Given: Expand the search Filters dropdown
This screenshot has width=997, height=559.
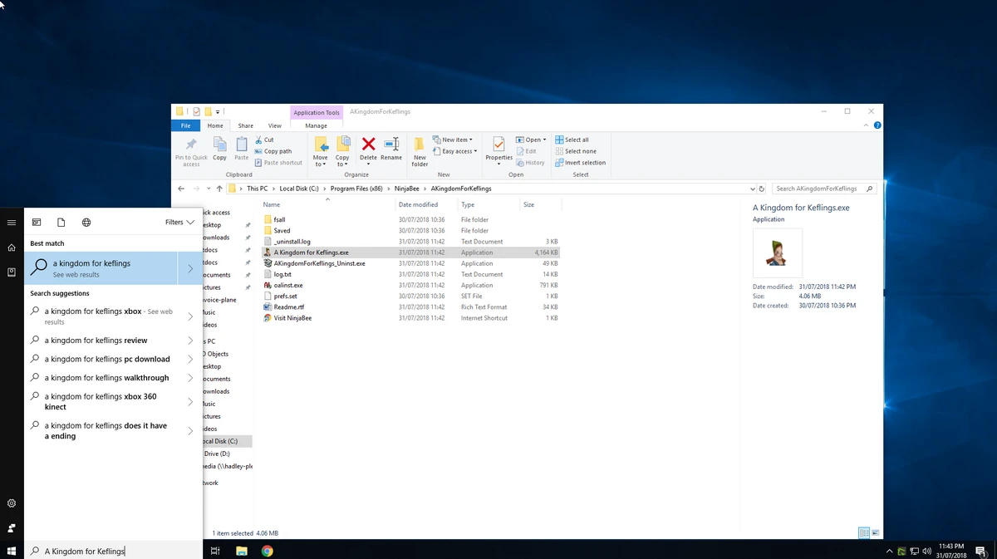Looking at the screenshot, I should (179, 223).
